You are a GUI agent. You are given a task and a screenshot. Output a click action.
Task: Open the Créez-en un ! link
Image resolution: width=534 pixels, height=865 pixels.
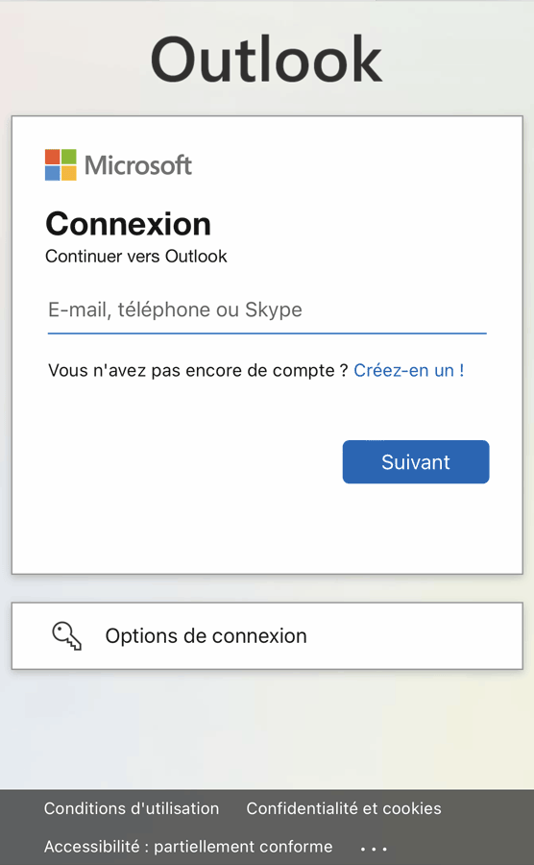coord(409,370)
